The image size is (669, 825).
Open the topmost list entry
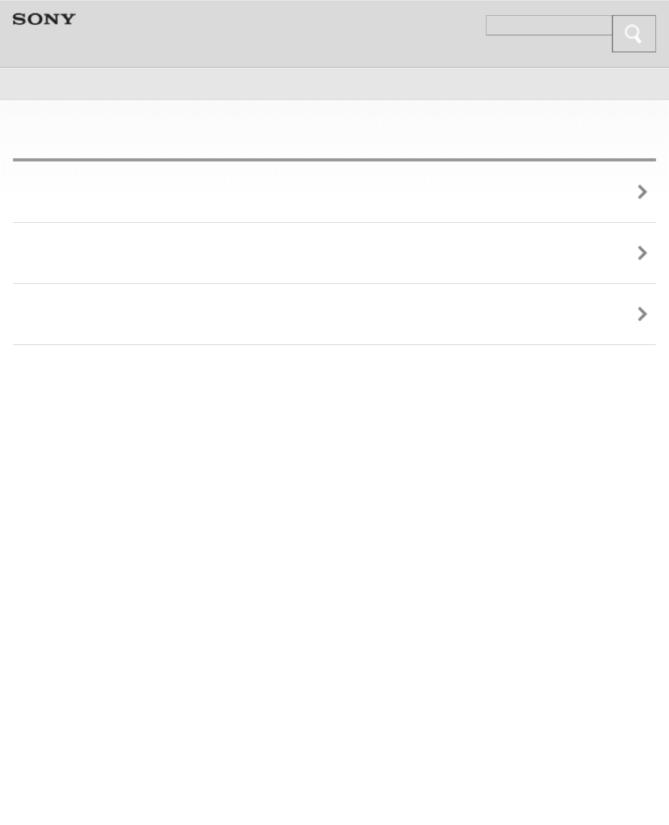333,192
